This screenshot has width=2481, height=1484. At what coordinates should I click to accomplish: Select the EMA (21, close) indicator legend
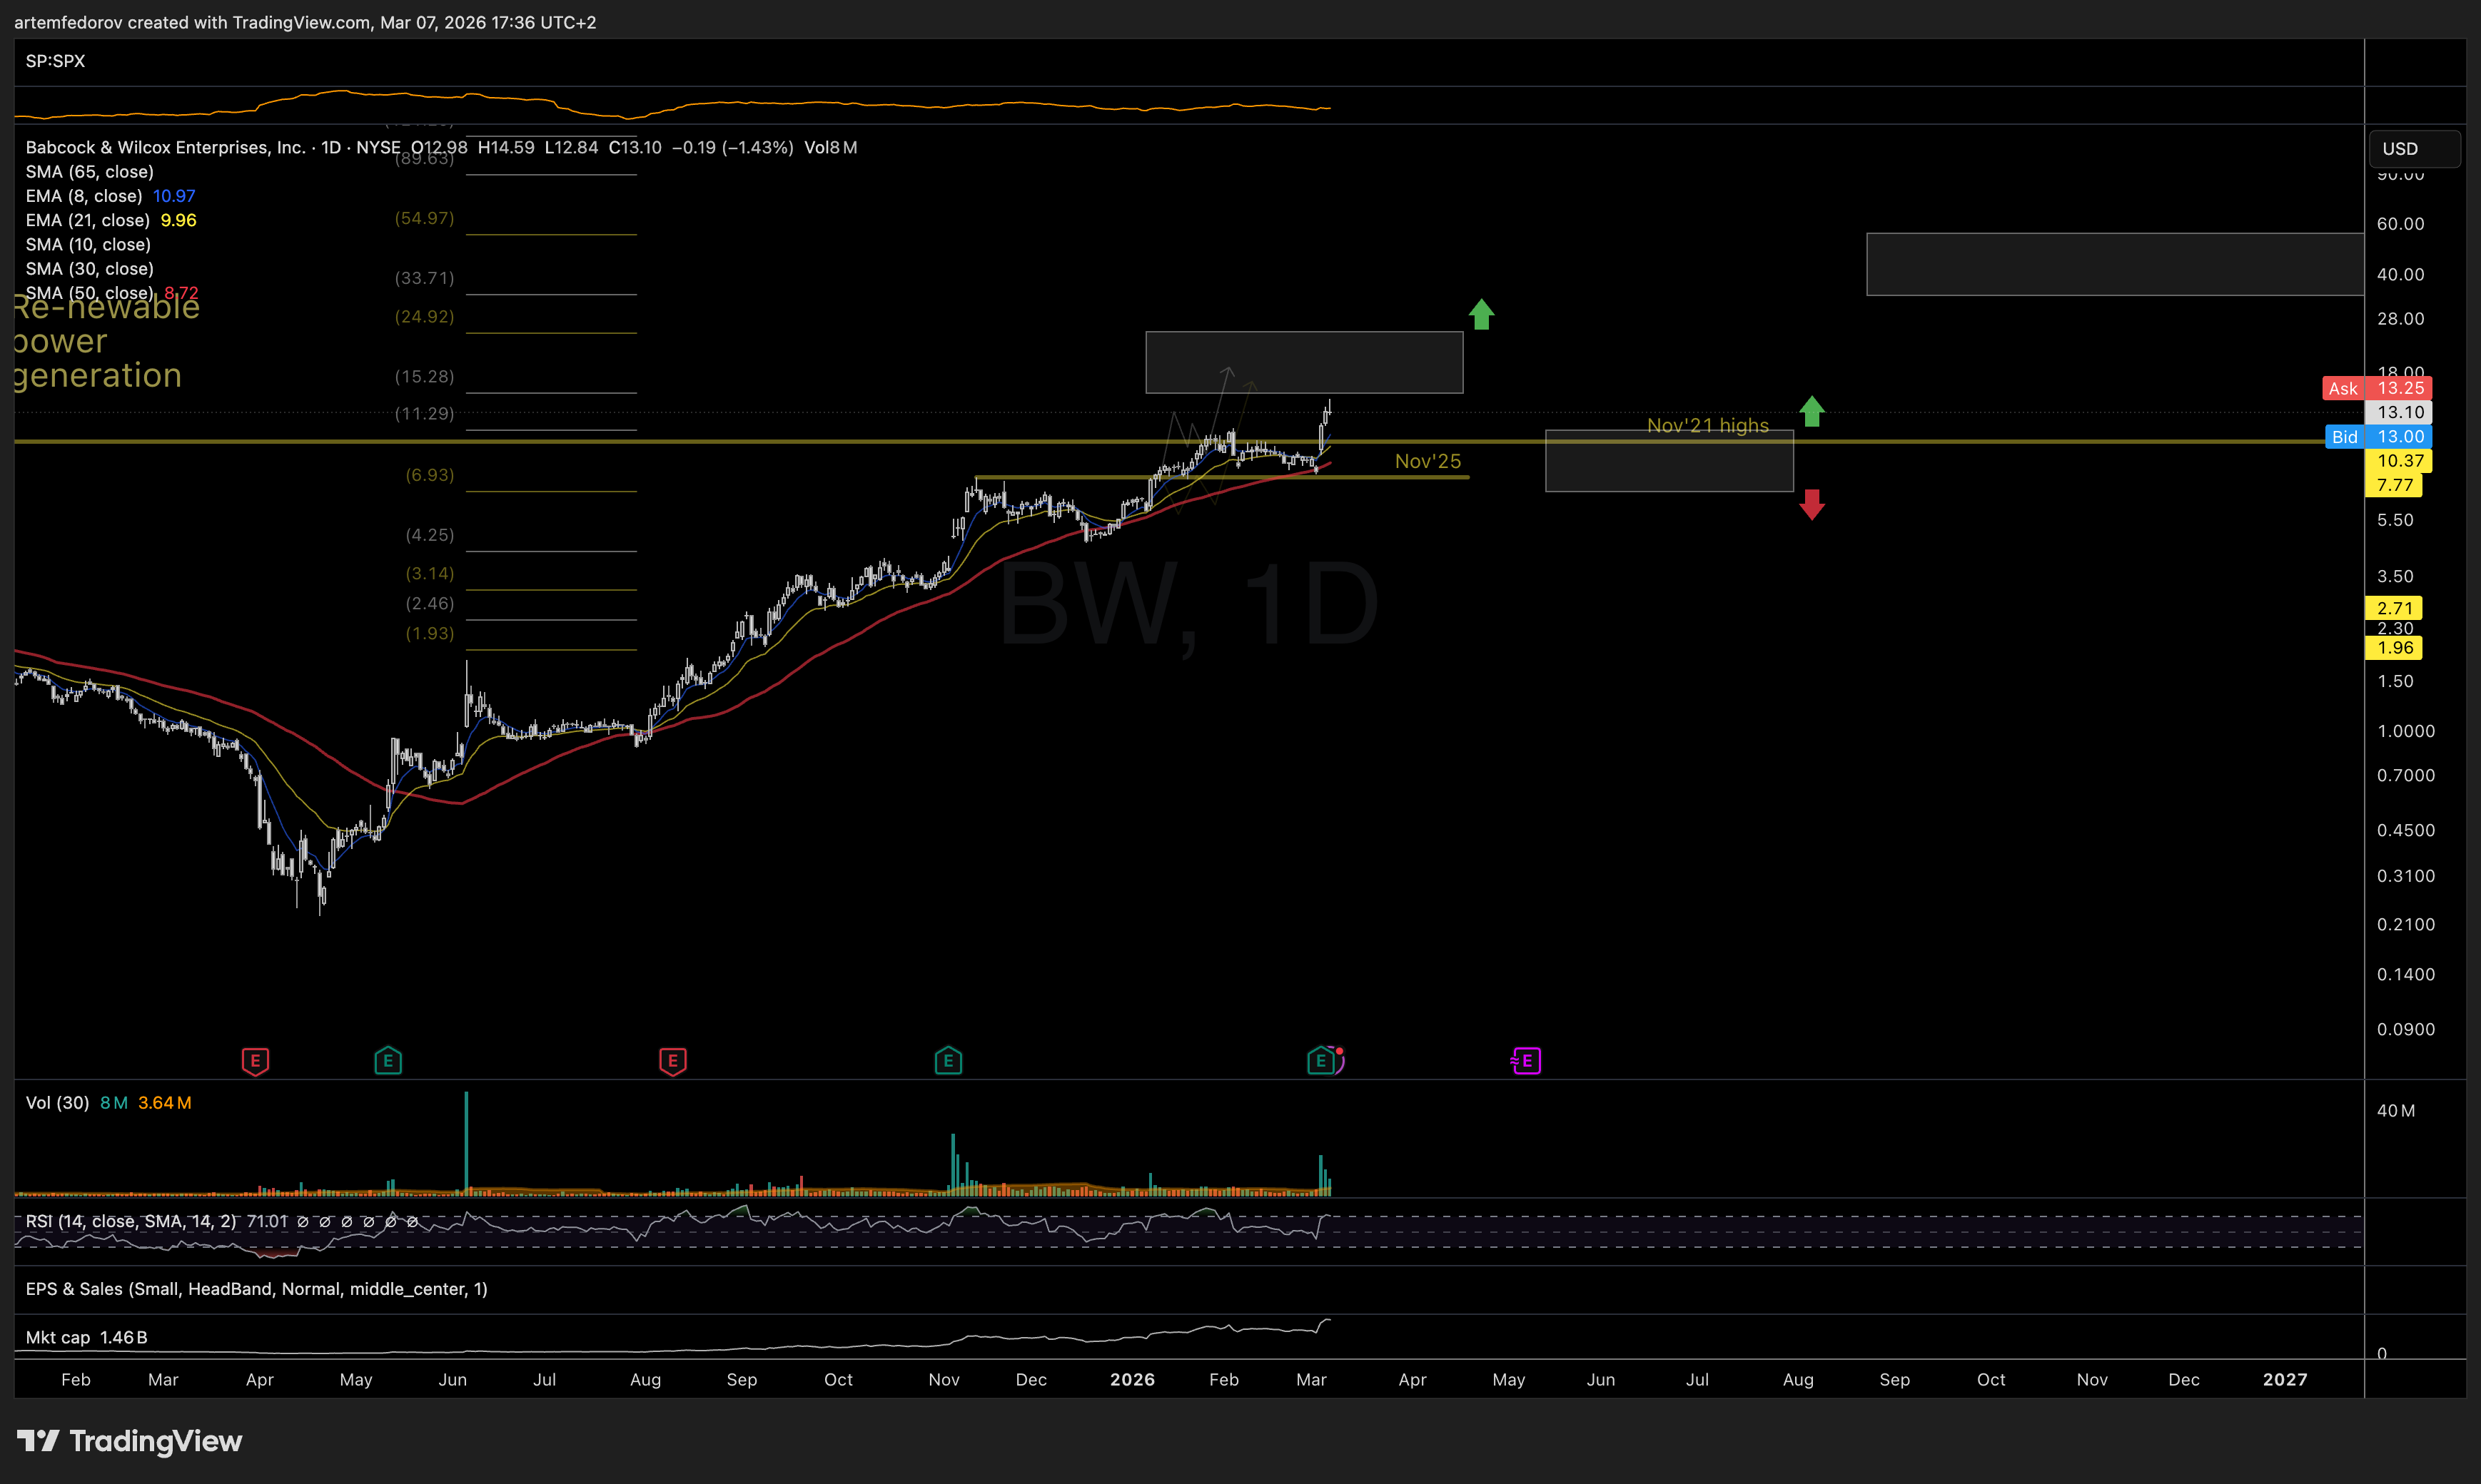[x=88, y=220]
